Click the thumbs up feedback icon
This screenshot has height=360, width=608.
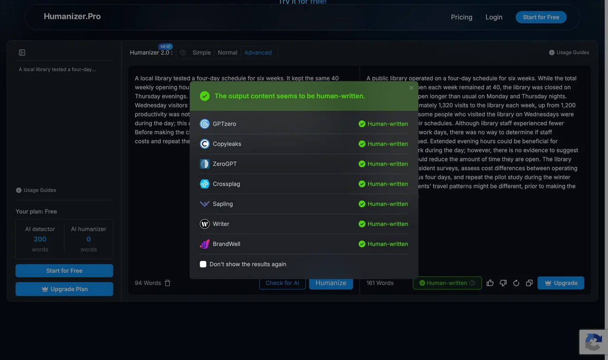(490, 283)
